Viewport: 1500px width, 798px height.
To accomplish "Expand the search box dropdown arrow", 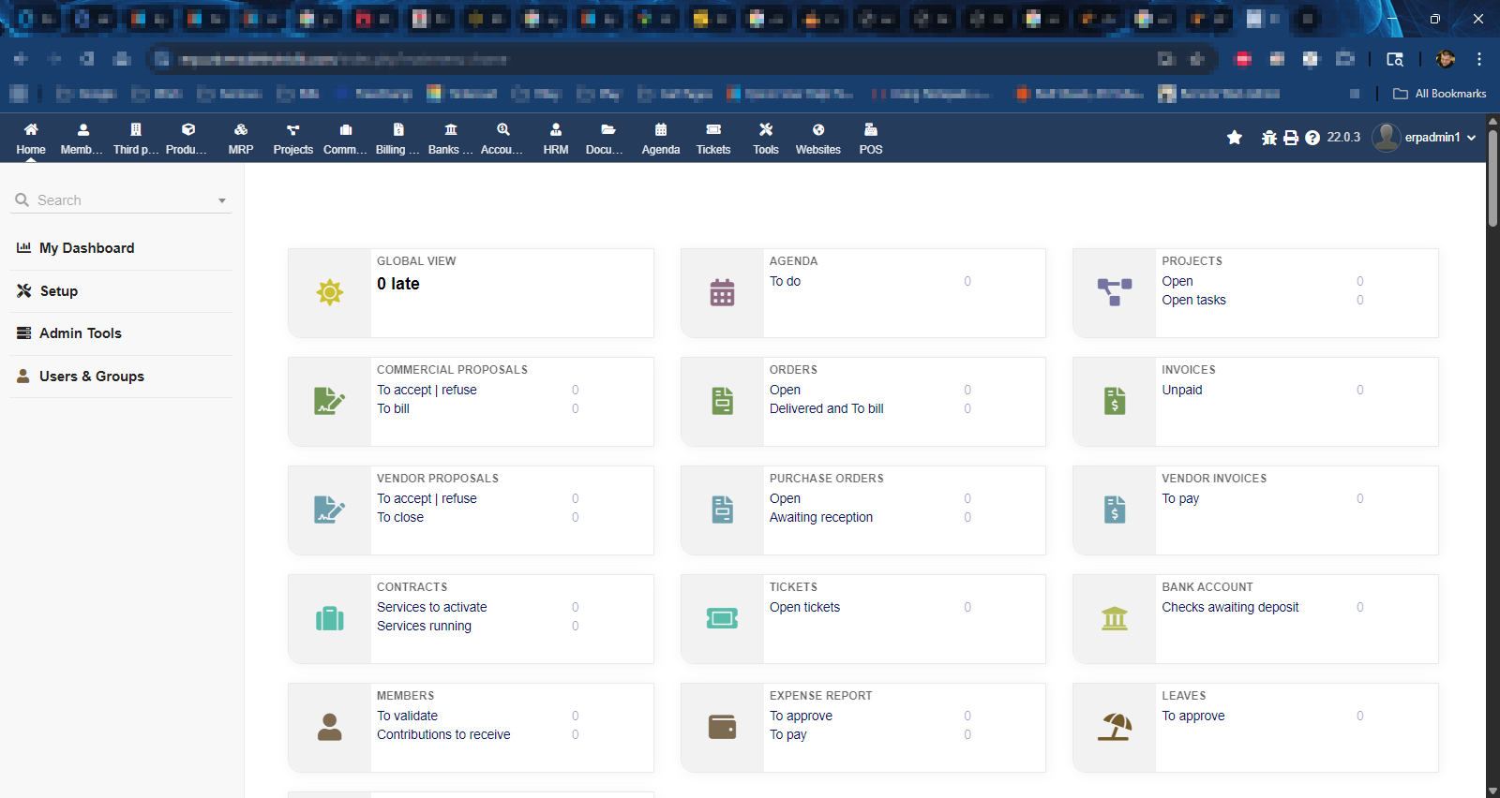I will tap(222, 200).
